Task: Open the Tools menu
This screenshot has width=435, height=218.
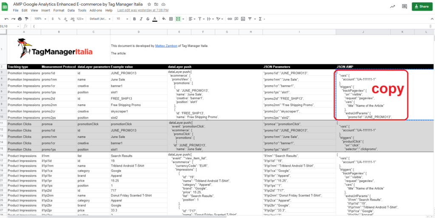Action: pos(82,10)
